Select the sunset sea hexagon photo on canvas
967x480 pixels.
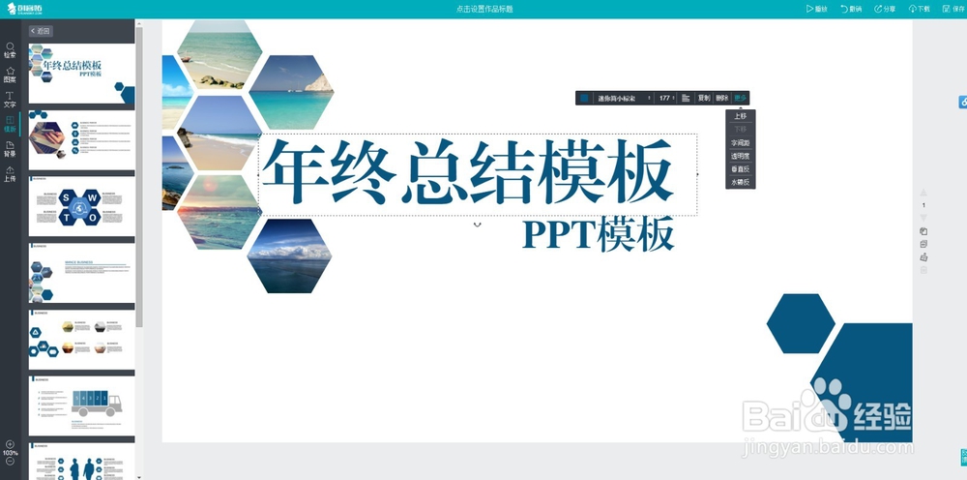[220, 212]
